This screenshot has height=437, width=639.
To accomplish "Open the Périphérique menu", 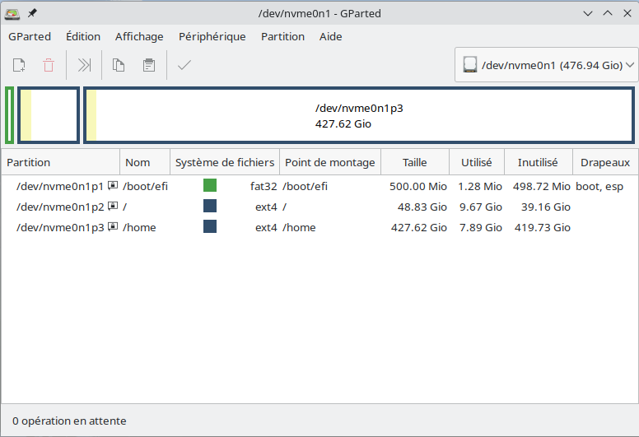I will pyautogui.click(x=212, y=37).
